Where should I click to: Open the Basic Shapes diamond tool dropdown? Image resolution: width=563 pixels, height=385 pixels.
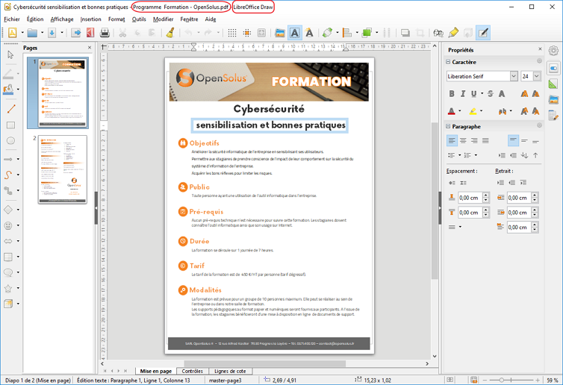pos(19,210)
